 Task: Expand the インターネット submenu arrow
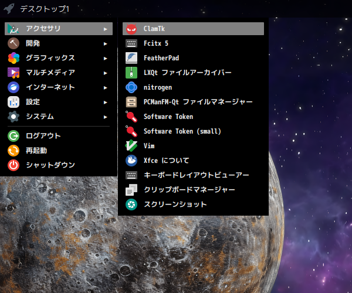pyautogui.click(x=105, y=87)
